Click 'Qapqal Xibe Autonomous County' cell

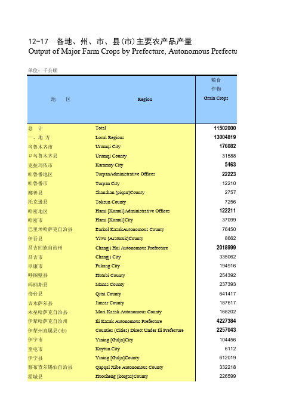tap(129, 367)
